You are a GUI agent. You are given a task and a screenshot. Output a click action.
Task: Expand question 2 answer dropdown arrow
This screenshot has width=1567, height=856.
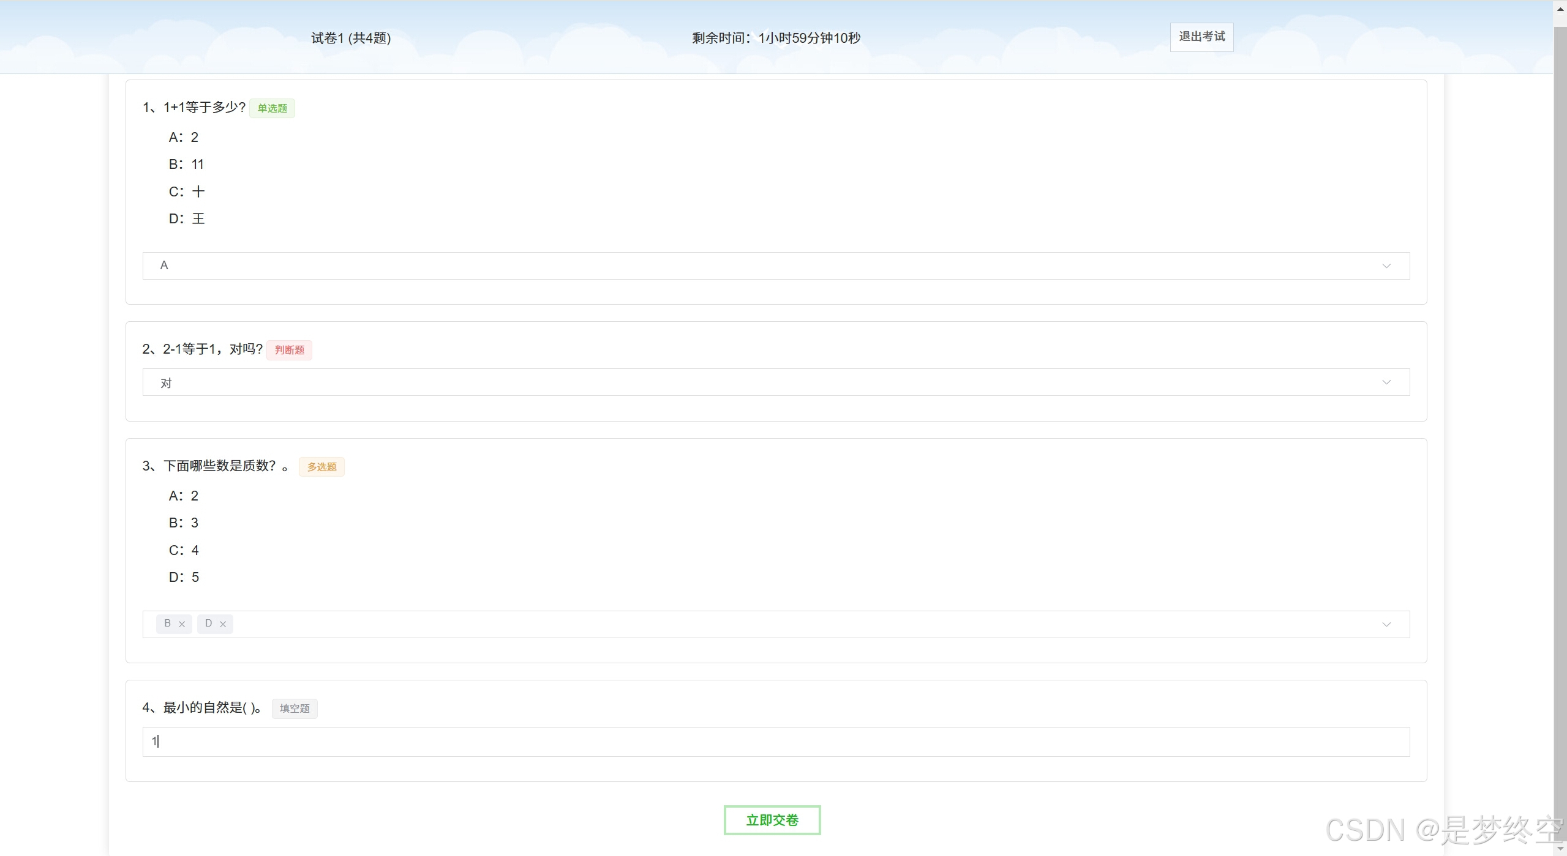(1386, 382)
